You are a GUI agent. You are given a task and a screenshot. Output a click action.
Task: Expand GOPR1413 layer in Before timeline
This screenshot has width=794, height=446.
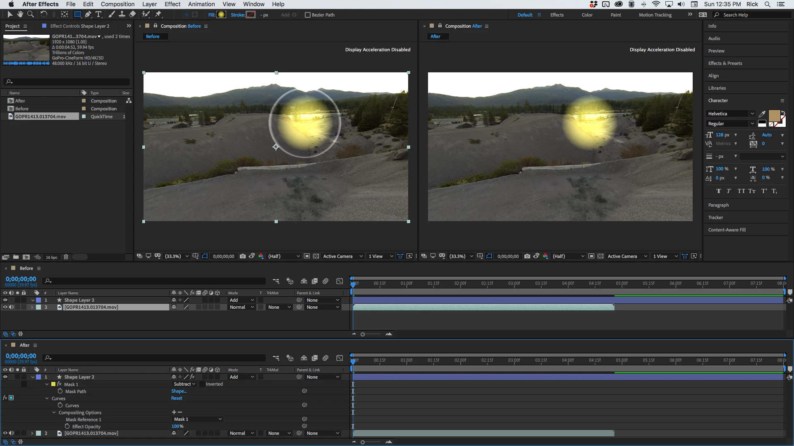pyautogui.click(x=32, y=307)
